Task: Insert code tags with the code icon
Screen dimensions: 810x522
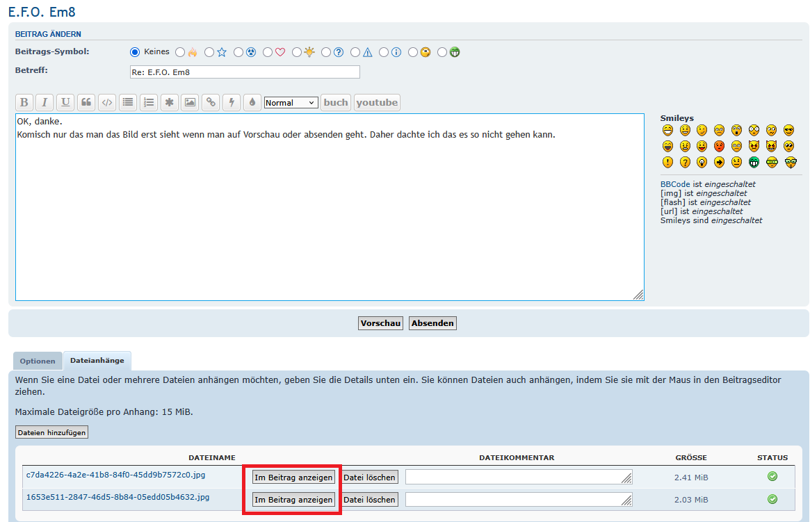Action: coord(107,103)
